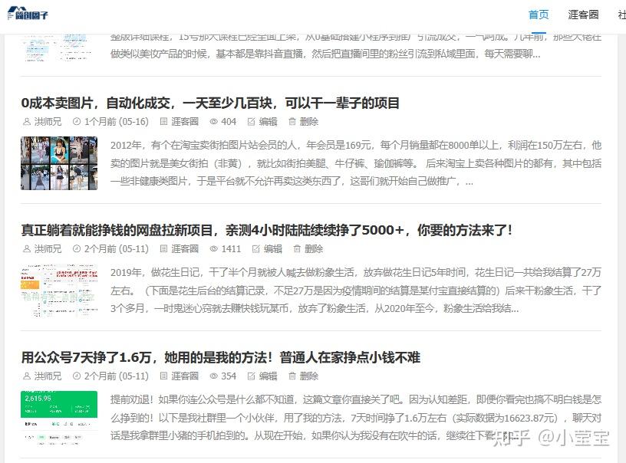Click author 洪师兄 of 网盘拉新 post
The height and width of the screenshot is (463, 626).
(48, 249)
